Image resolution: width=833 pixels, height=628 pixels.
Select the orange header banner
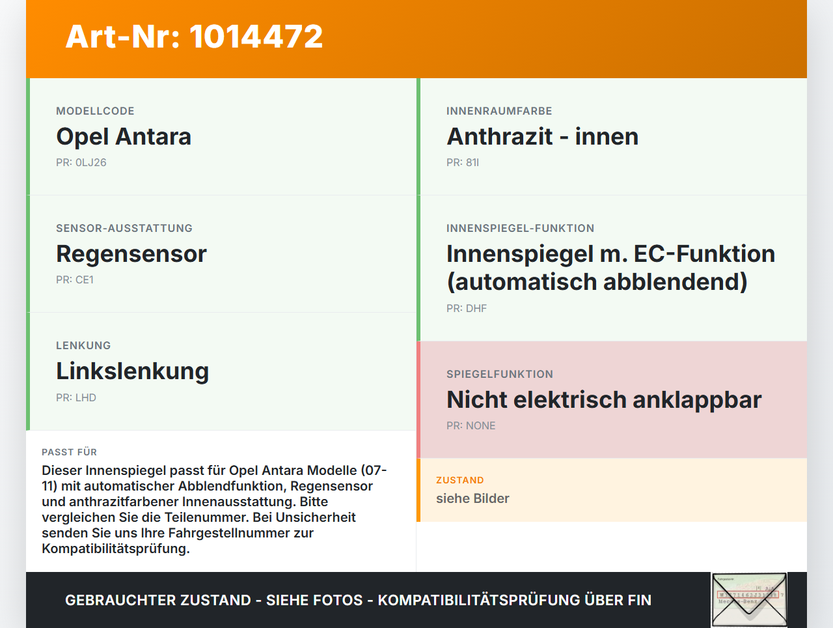click(416, 39)
